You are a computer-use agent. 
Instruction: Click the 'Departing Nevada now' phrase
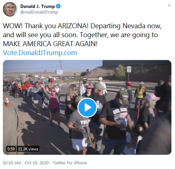point(126,26)
